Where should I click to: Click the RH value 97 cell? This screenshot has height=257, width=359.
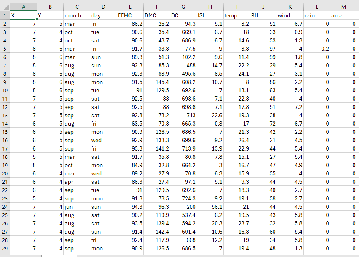point(263,49)
